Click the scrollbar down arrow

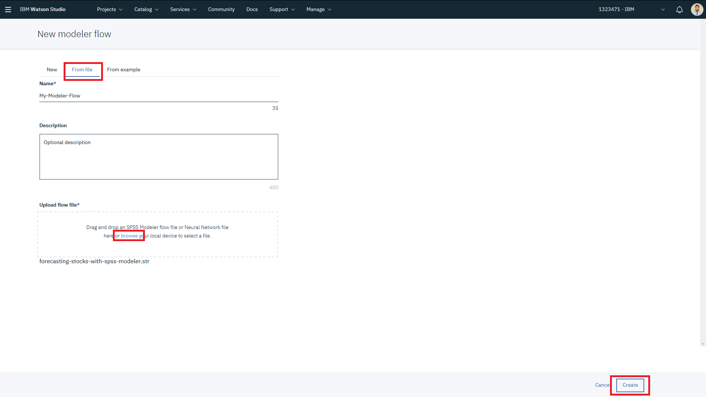pyautogui.click(x=703, y=344)
